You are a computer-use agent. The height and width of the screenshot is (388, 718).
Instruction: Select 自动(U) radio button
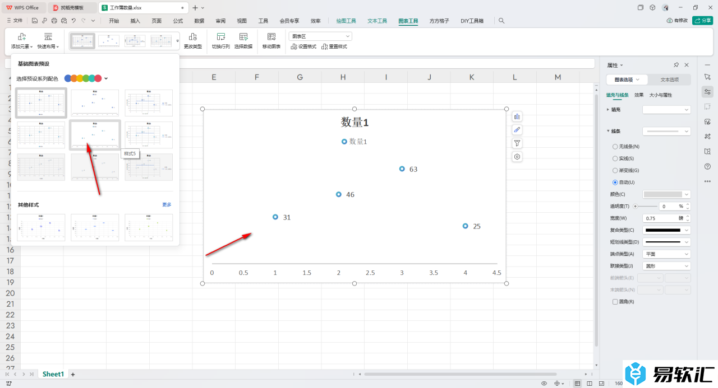(615, 183)
